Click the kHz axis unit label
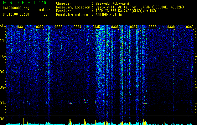The image size is (197, 125). pos(3,25)
